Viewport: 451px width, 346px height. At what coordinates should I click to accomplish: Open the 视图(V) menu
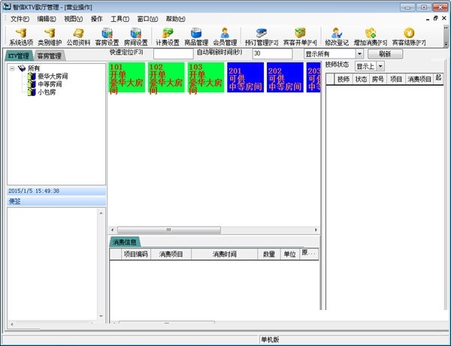[73, 19]
